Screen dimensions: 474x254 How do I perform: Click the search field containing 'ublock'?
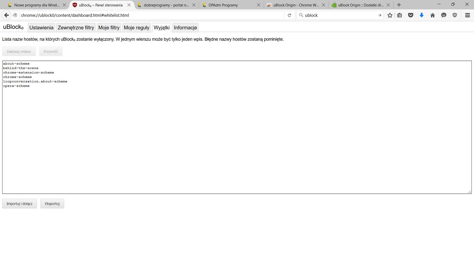click(340, 15)
